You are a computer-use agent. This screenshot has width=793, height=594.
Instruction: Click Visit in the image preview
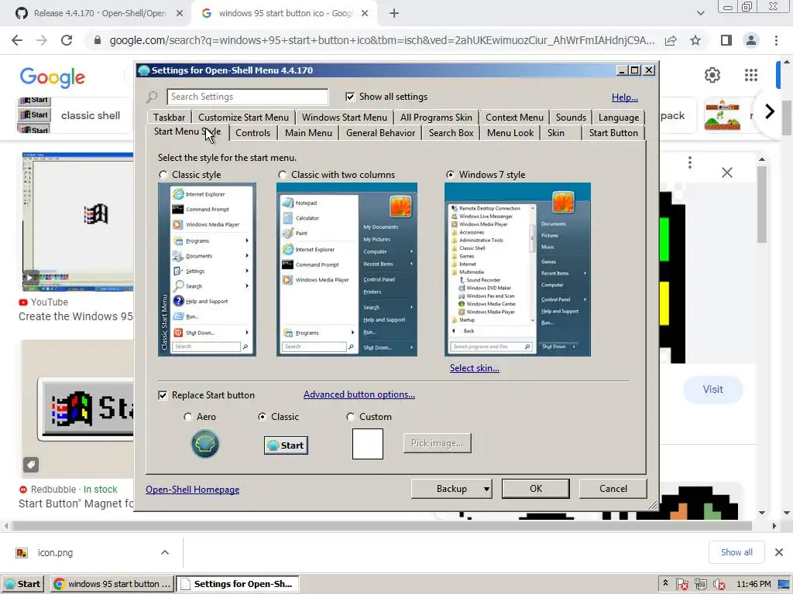click(x=712, y=390)
